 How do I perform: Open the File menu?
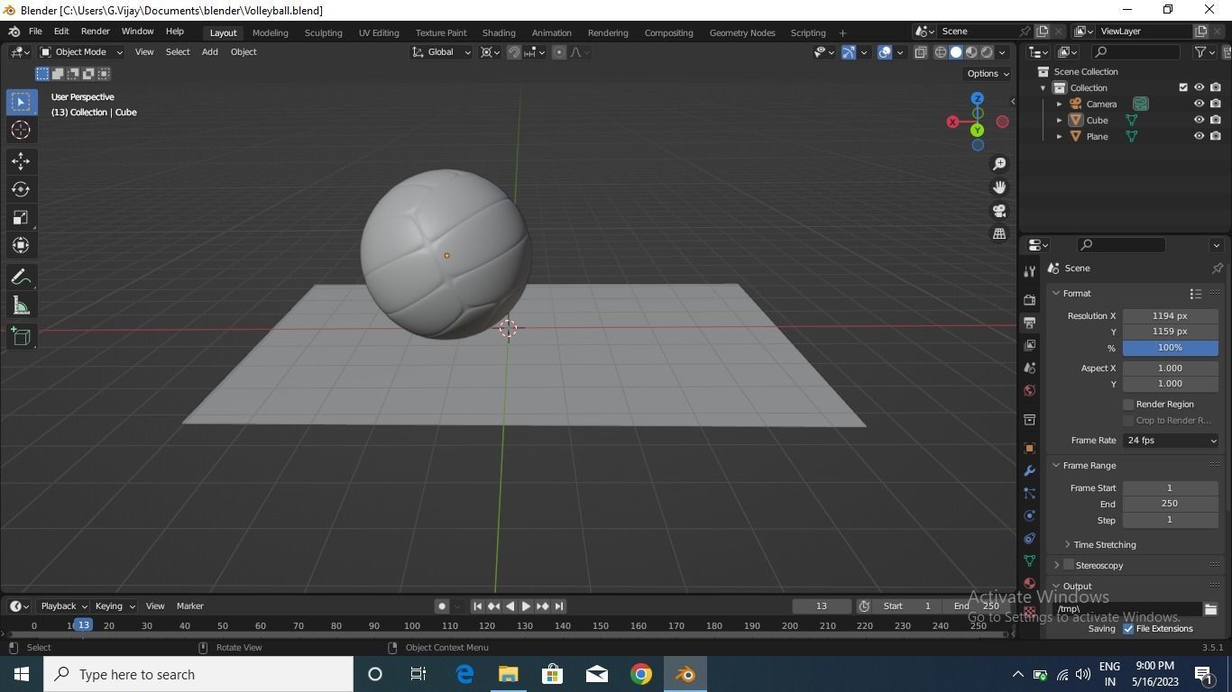pos(35,32)
